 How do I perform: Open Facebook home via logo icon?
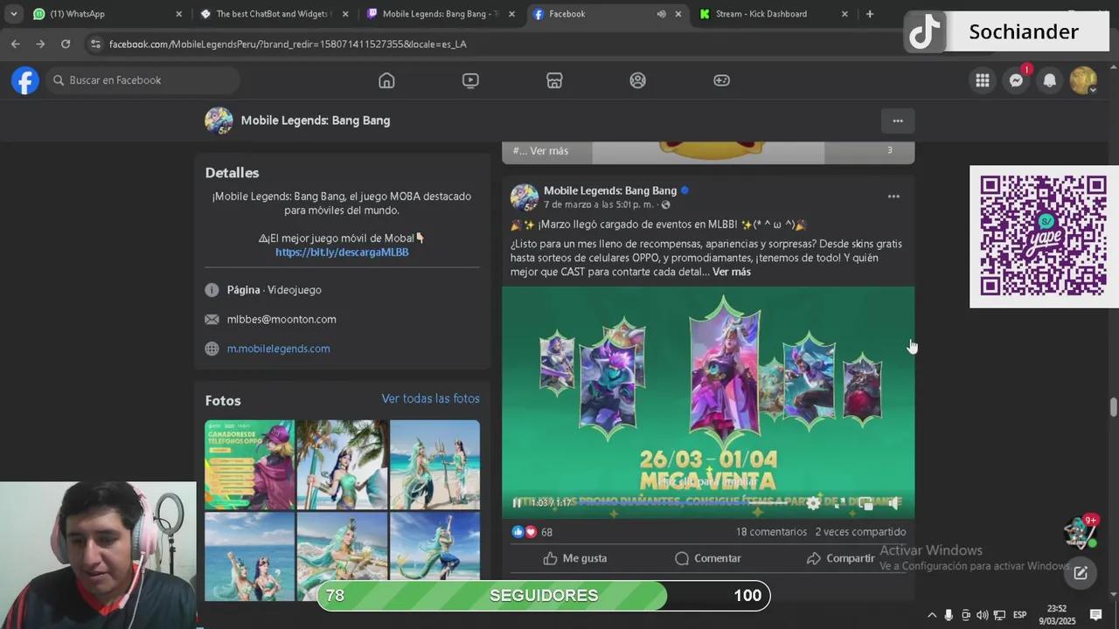click(25, 80)
